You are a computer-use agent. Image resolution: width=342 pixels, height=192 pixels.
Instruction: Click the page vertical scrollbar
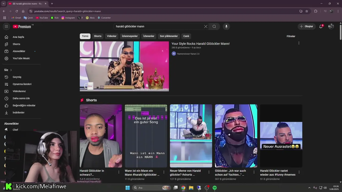(340, 32)
